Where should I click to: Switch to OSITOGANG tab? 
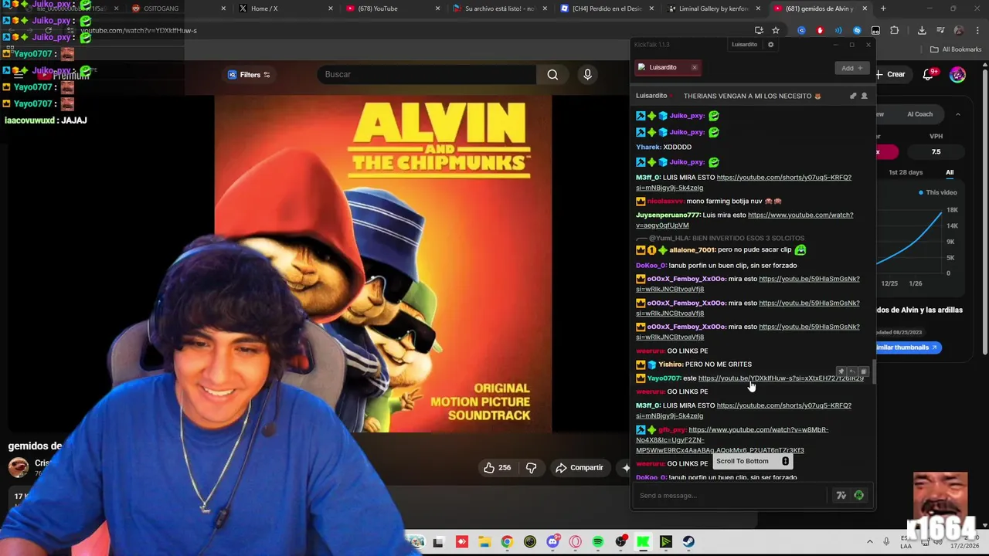(179, 8)
